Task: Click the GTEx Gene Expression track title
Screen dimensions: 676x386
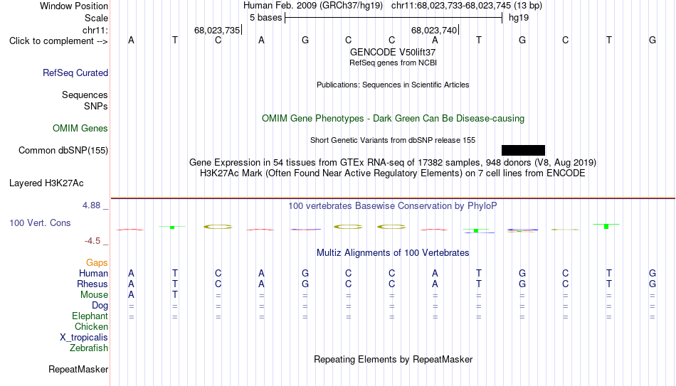Action: tap(393, 162)
